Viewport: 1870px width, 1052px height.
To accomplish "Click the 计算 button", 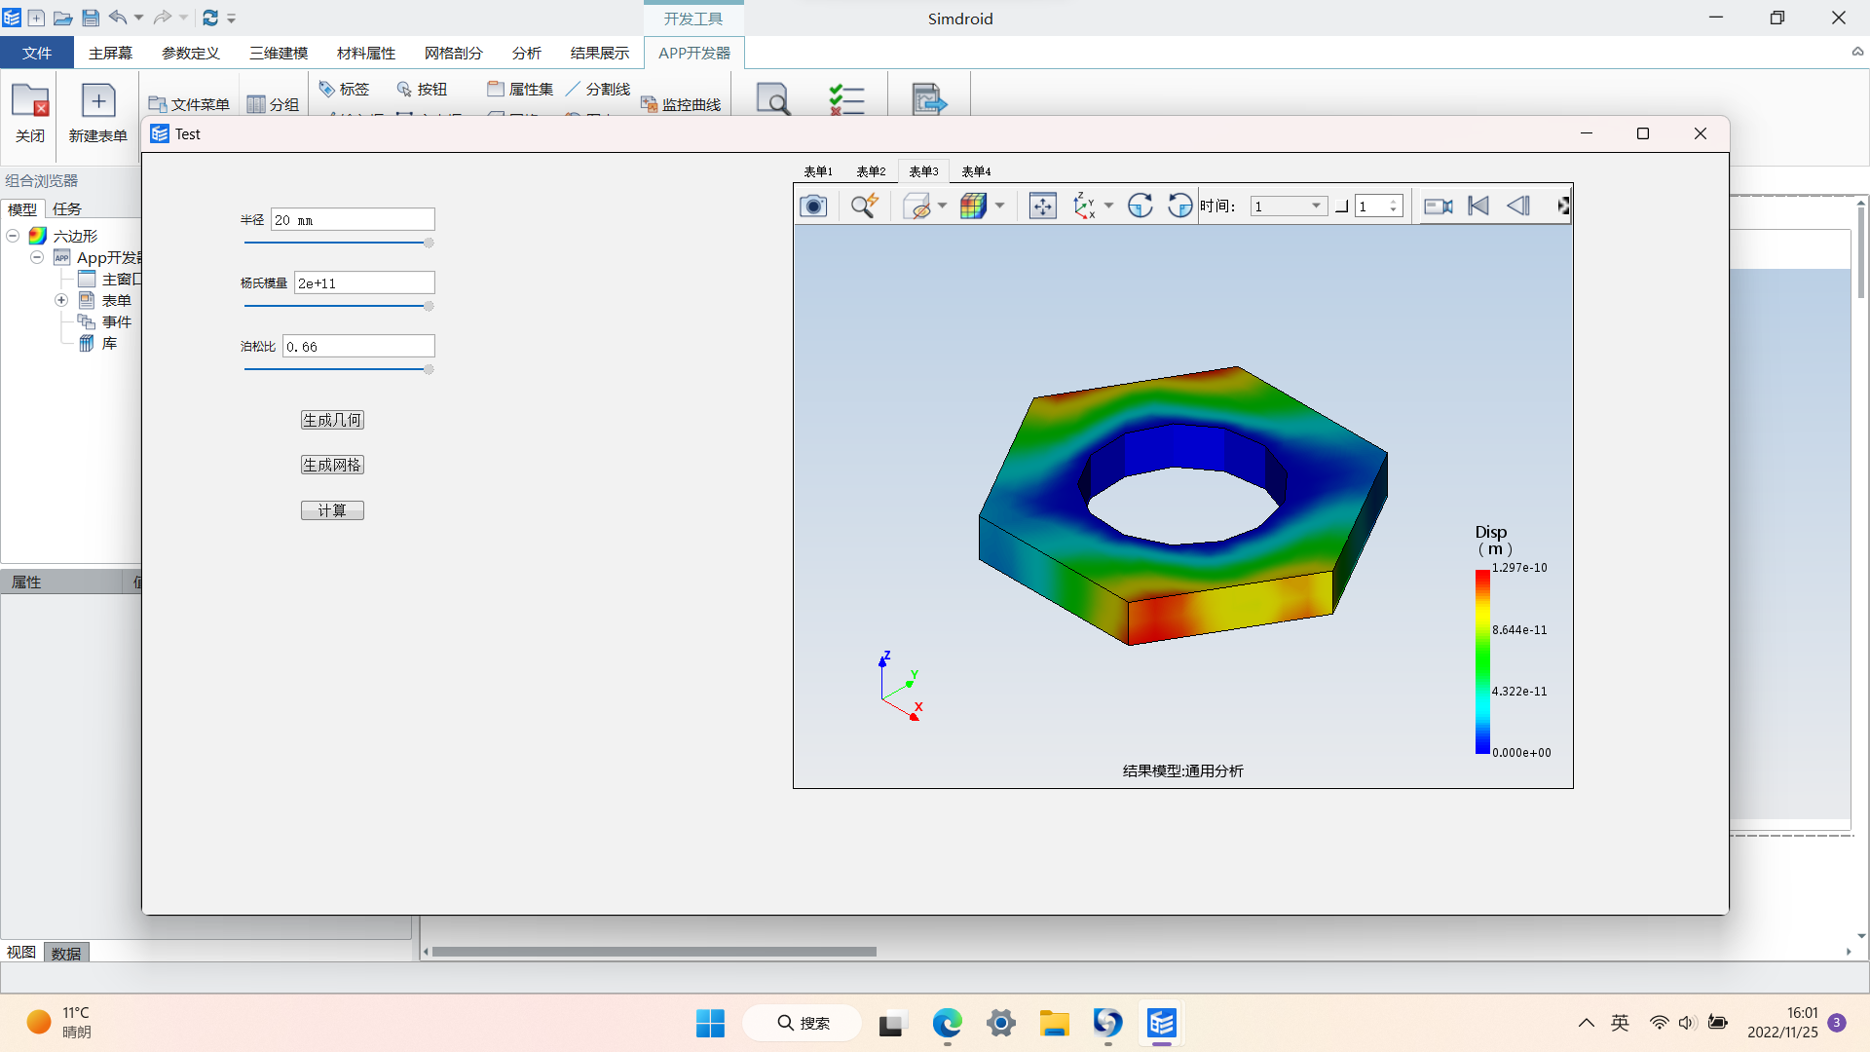I will coord(332,510).
